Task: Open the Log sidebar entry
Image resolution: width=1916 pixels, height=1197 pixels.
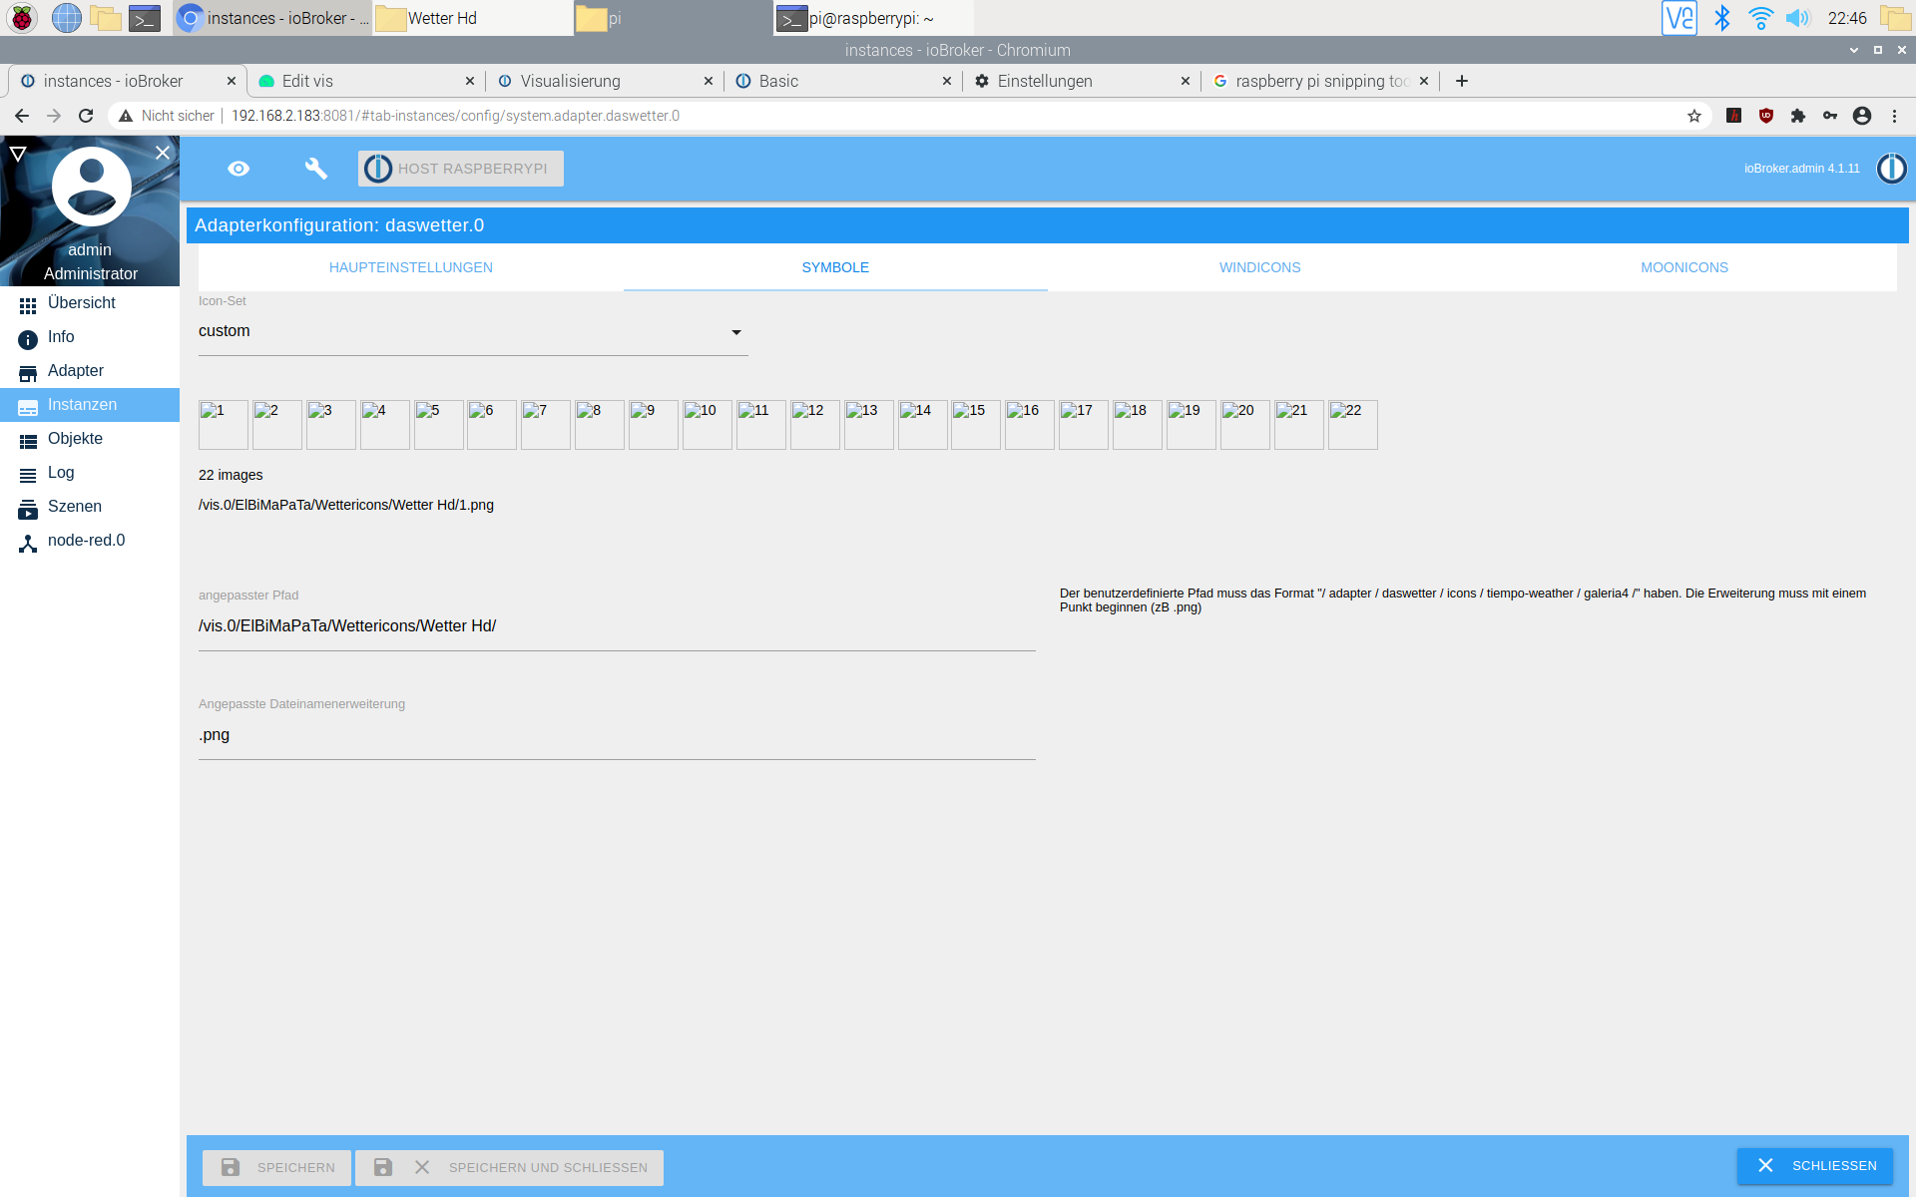Action: click(61, 473)
